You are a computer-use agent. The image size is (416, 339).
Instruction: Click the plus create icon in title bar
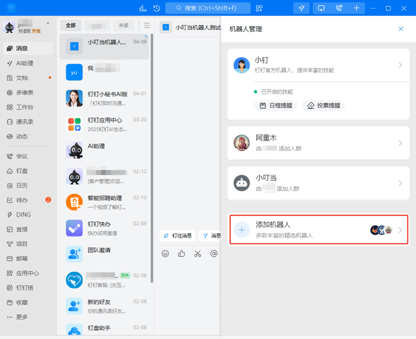click(x=357, y=8)
